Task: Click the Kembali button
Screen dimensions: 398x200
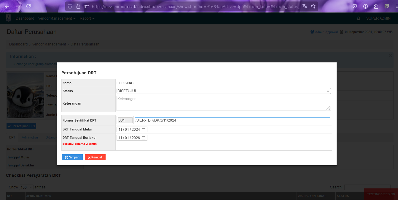Action: click(95, 157)
